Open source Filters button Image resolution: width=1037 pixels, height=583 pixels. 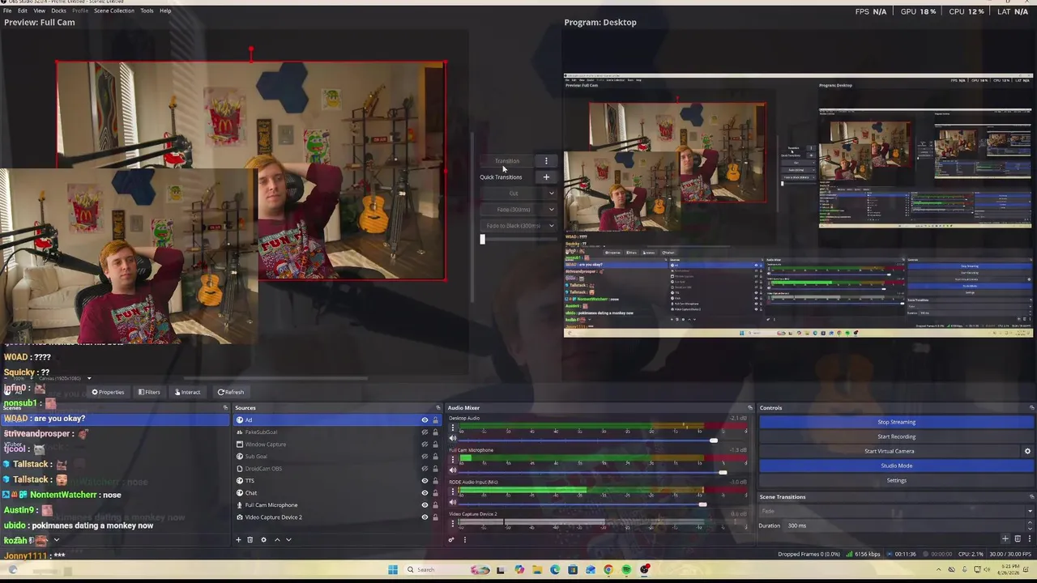149,392
